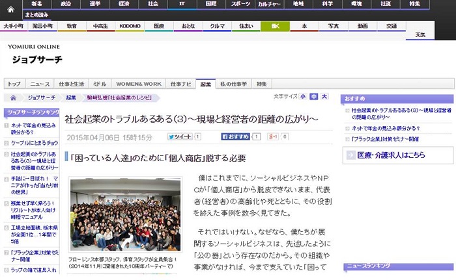
Task: Switch to the WOMEN&WORK tab
Action: click(x=138, y=84)
